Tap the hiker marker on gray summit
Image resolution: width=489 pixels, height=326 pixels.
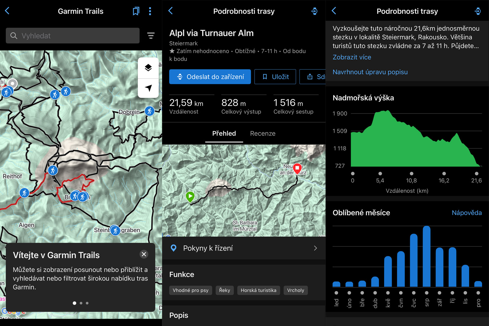pos(53,170)
